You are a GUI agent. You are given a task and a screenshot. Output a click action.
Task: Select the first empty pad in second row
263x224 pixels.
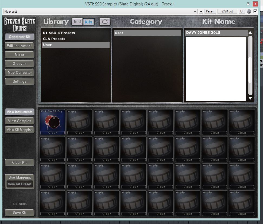click(x=52, y=149)
